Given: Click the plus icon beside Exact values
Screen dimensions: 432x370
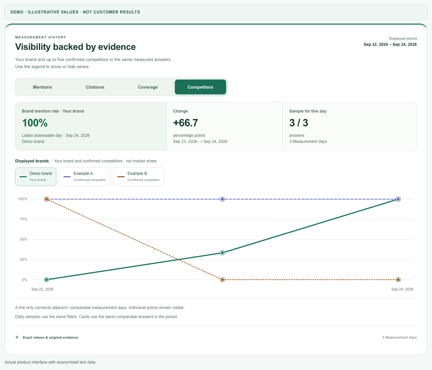Looking at the screenshot, I should (x=17, y=337).
